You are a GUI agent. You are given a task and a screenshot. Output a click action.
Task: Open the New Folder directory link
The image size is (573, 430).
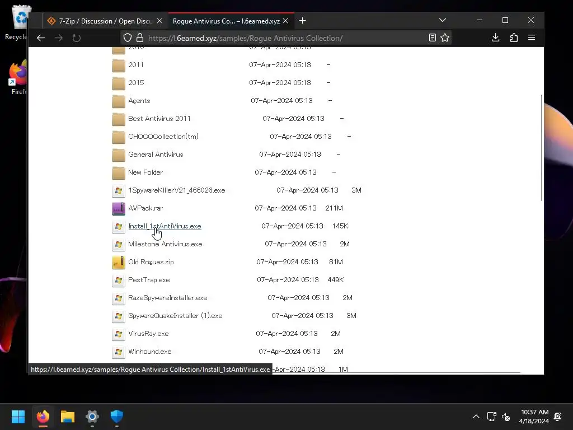145,172
